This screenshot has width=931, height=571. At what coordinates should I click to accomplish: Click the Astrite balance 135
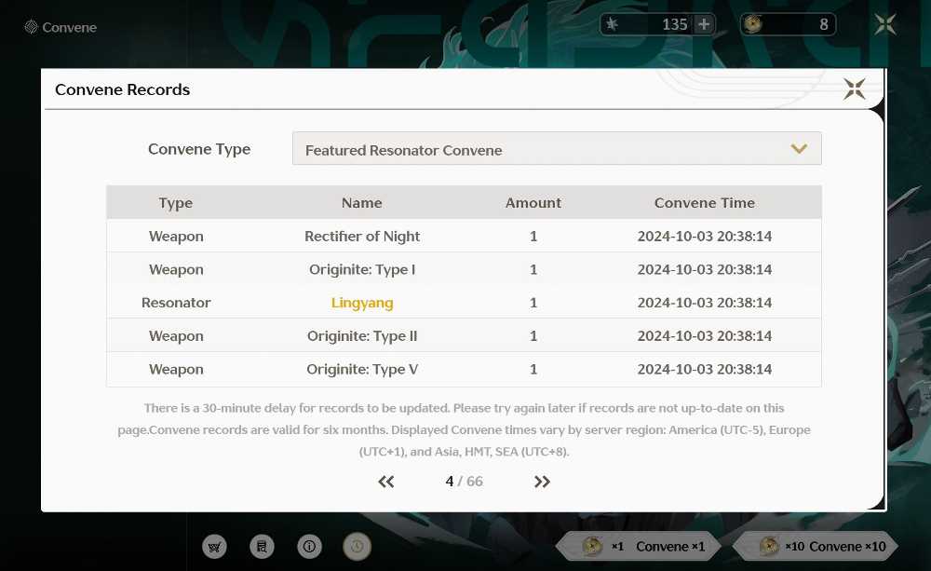[674, 24]
